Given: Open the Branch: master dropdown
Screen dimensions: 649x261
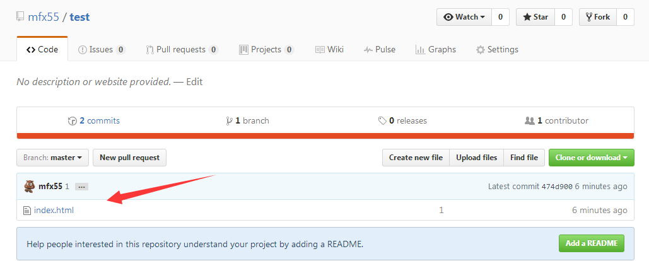Looking at the screenshot, I should pos(52,158).
